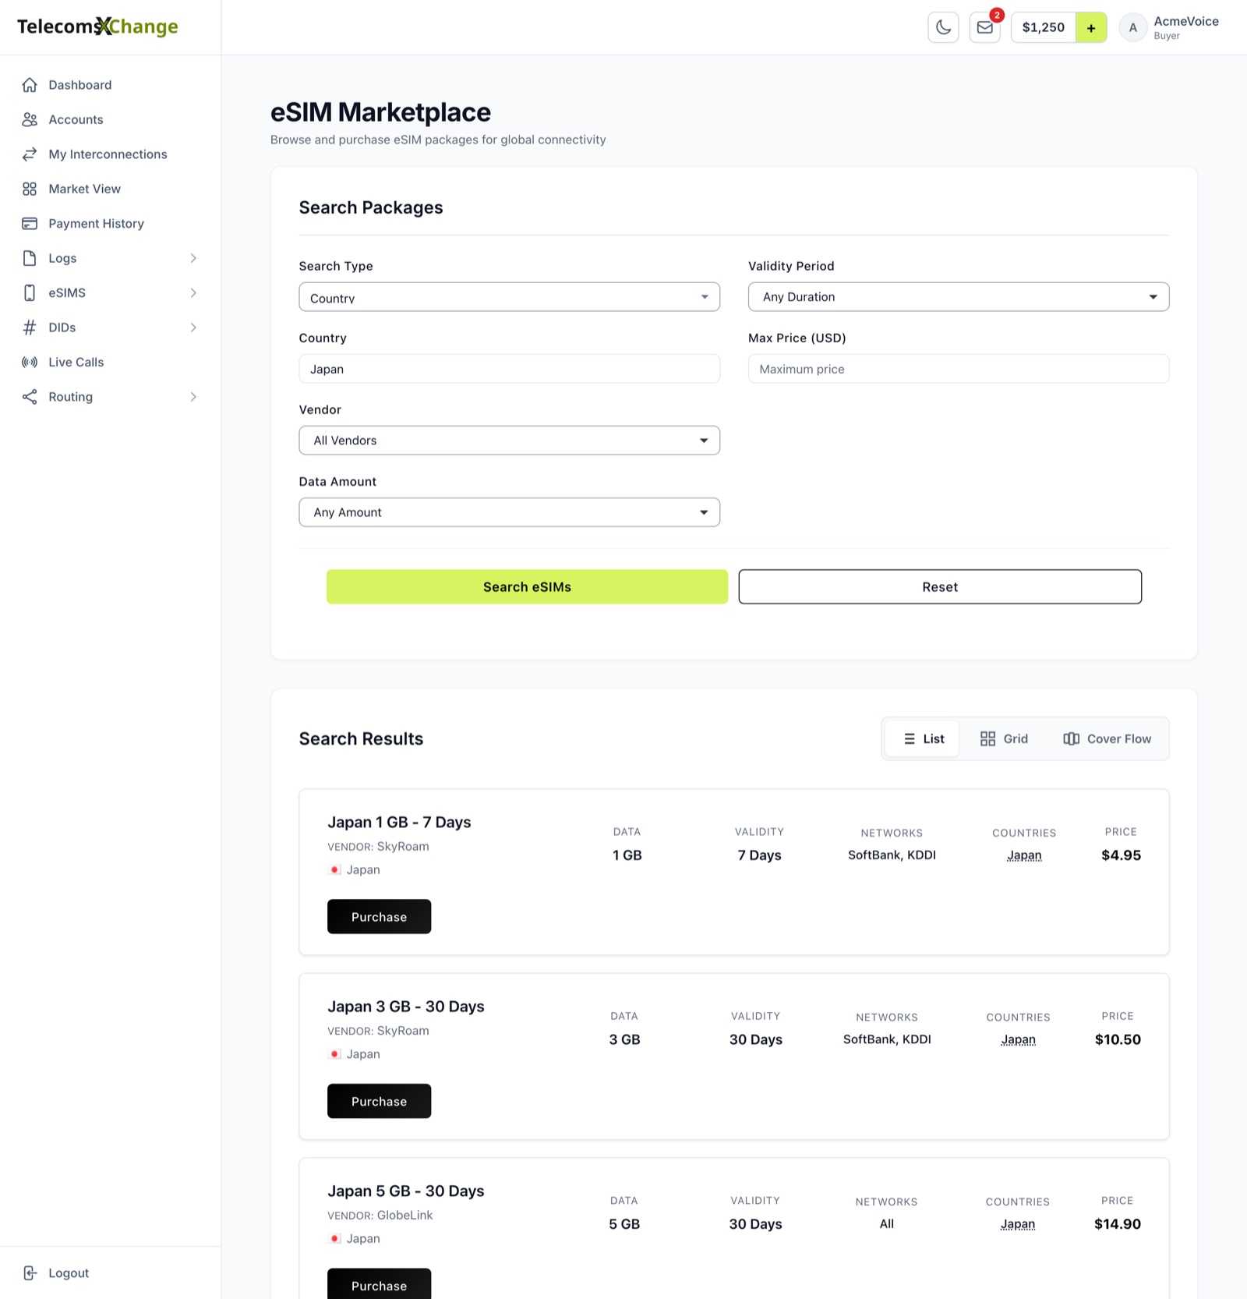Click the $4.95 price value
This screenshot has height=1299, width=1247.
[x=1121, y=855]
